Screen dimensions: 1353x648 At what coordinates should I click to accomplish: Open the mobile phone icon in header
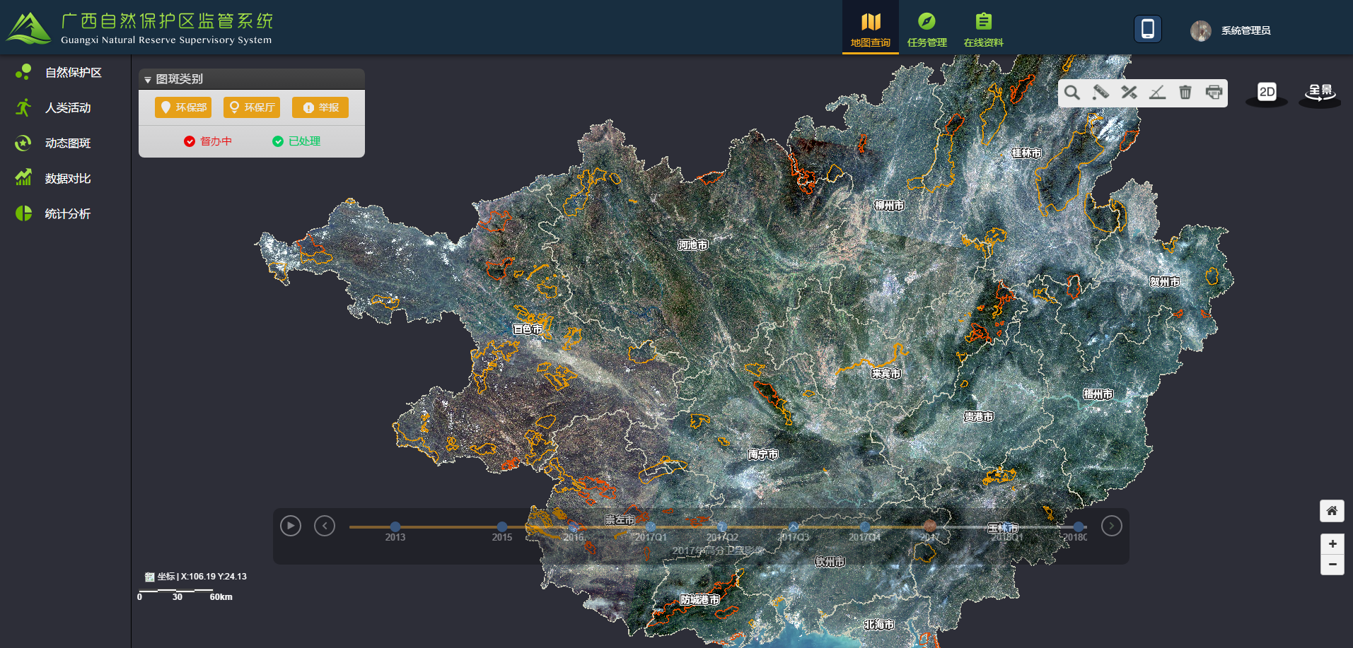coord(1147,29)
